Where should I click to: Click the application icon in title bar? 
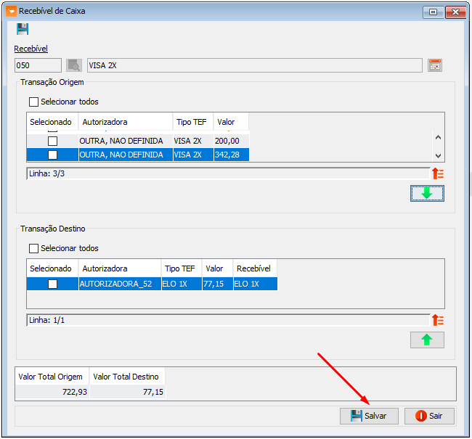(9, 11)
